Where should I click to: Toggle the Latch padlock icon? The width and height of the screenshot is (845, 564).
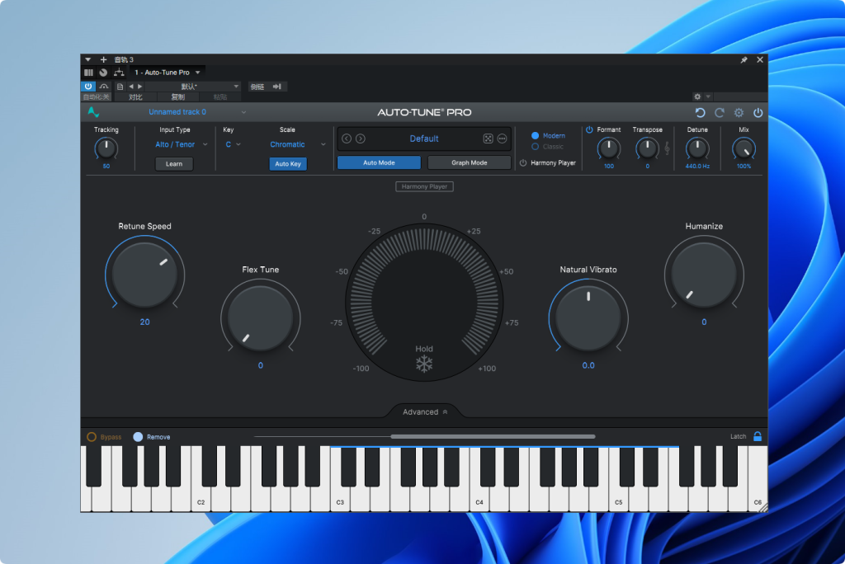point(758,436)
